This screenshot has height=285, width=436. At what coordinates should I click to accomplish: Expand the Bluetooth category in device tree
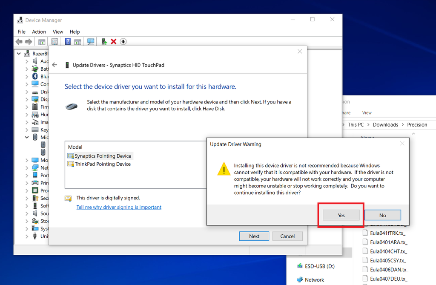pyautogui.click(x=27, y=76)
